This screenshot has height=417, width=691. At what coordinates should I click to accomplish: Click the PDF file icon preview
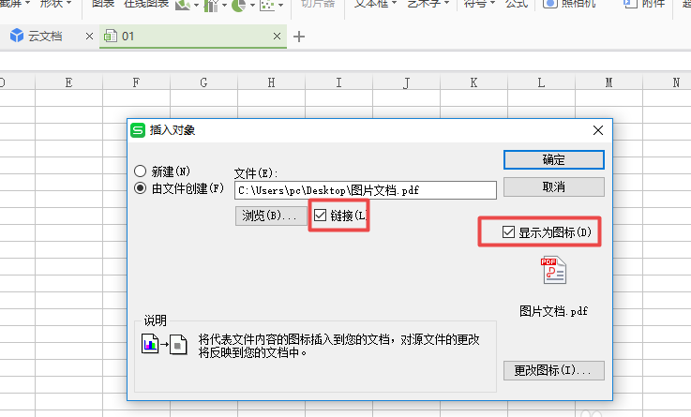[x=553, y=270]
